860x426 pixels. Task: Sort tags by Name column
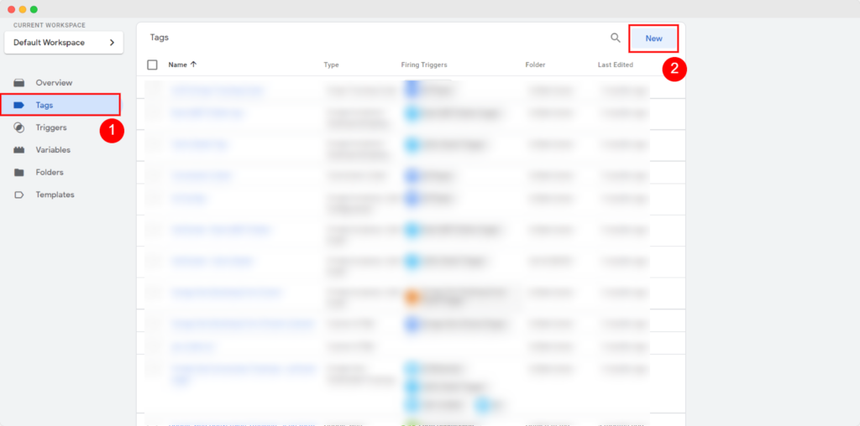[178, 65]
